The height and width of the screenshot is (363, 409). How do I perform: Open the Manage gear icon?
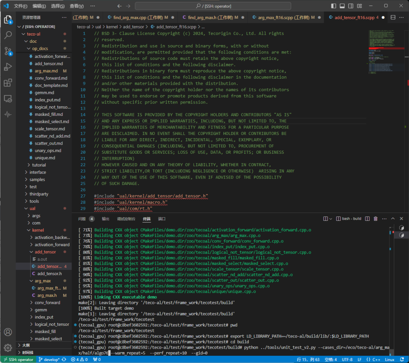pyautogui.click(x=8, y=347)
